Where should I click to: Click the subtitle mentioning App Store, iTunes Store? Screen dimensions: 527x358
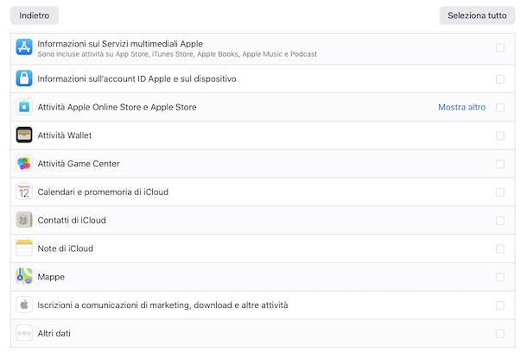click(177, 54)
